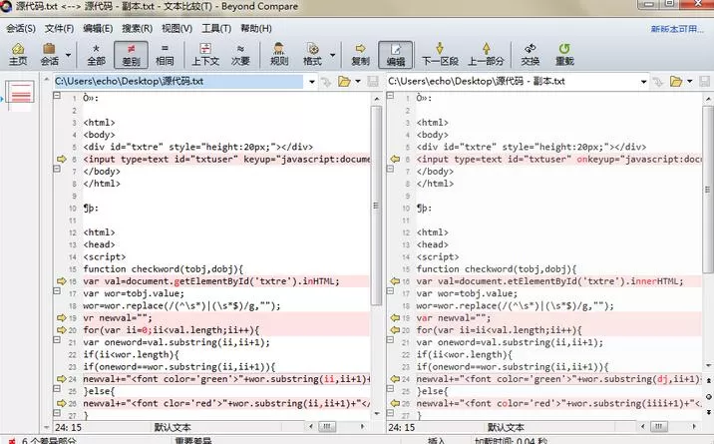Screen dimensions: 714x444
Task: Click the right pane save icon
Action: coord(704,82)
